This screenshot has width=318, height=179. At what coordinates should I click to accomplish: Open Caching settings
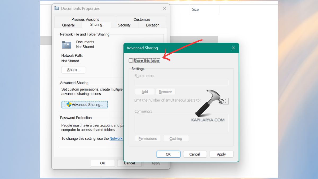coord(176,138)
